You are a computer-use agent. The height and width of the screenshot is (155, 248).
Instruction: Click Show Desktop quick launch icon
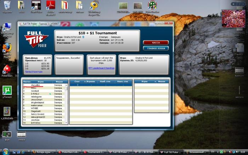tap(14, 152)
